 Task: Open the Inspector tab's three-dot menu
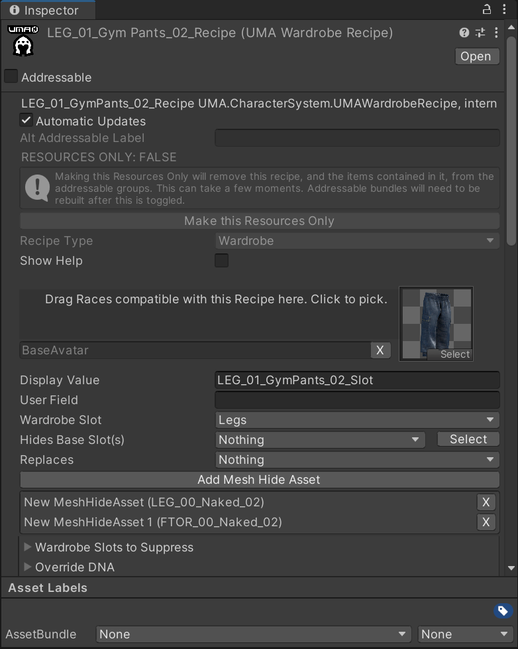tap(504, 9)
